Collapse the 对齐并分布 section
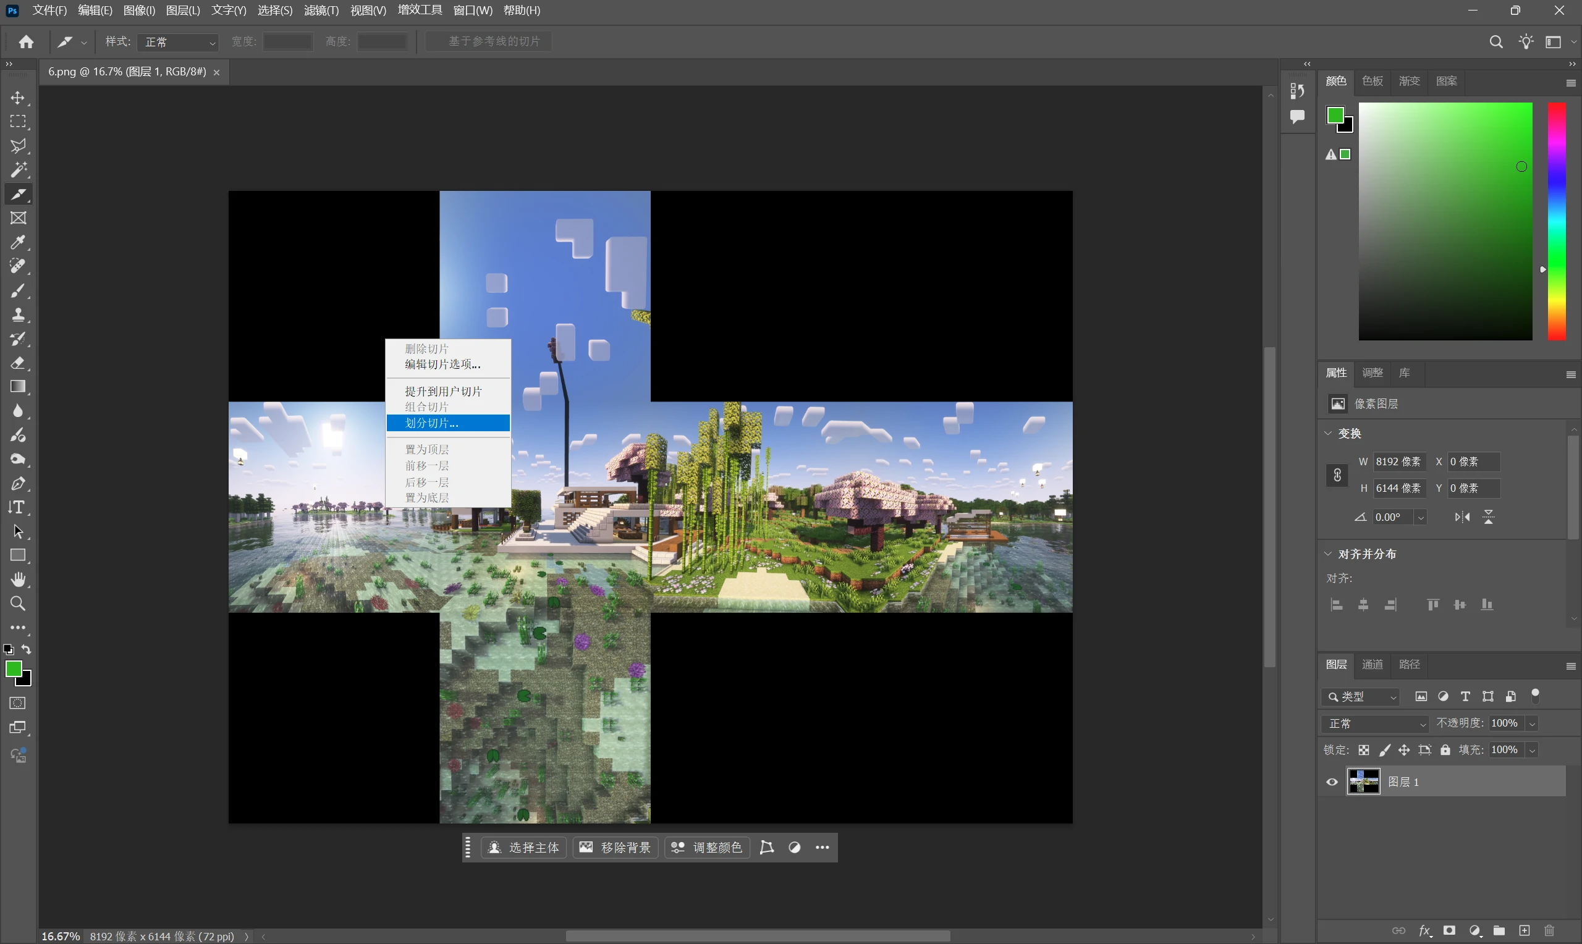Screen dimensions: 1582x944 1328,554
